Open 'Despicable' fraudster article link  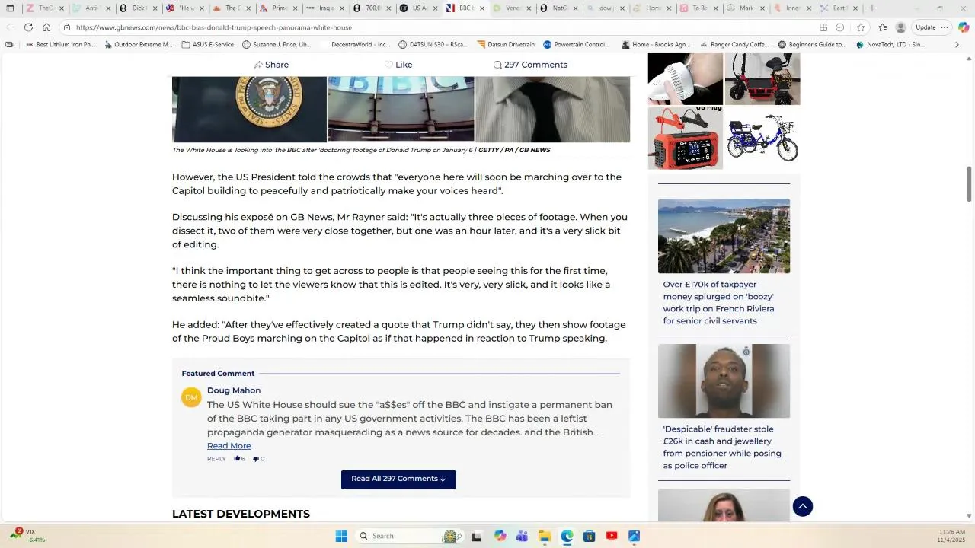pyautogui.click(x=722, y=448)
